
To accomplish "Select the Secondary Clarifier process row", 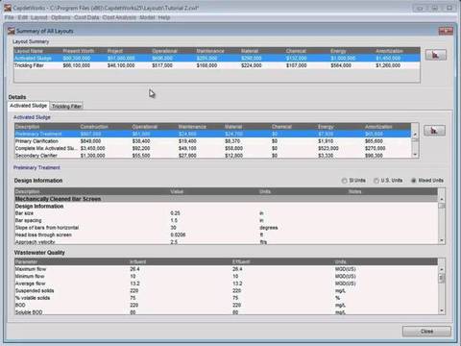I will tap(212, 156).
